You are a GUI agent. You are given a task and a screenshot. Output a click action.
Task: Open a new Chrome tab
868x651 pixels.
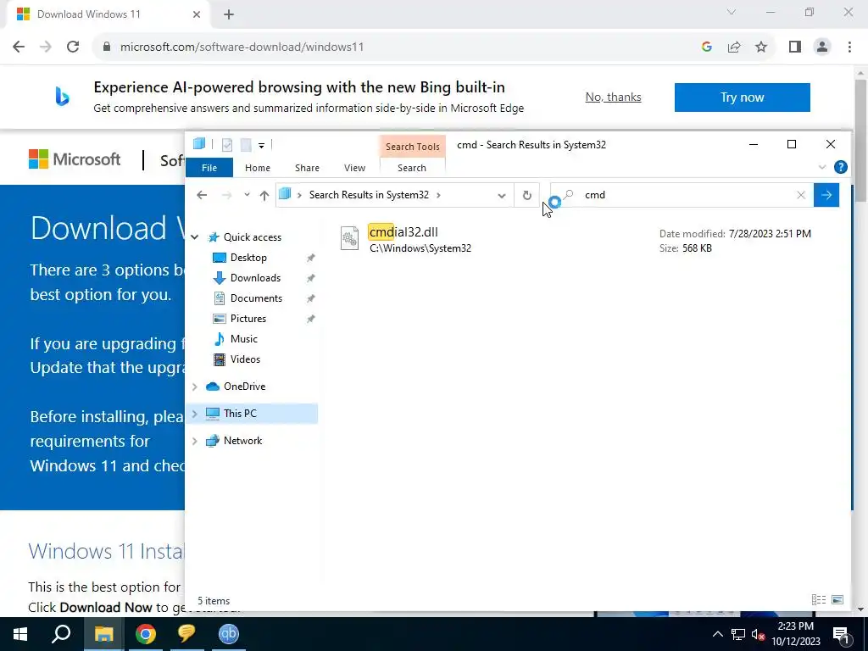pyautogui.click(x=229, y=14)
